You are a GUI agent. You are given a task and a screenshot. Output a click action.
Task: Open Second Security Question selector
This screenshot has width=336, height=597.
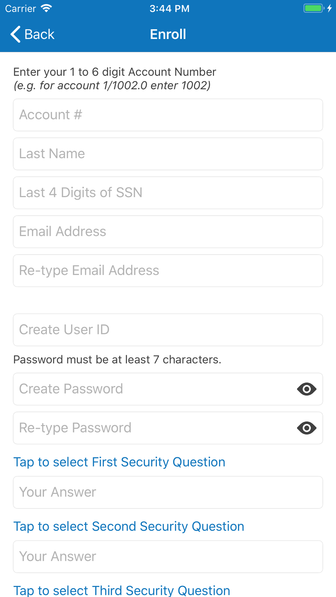pos(129,526)
